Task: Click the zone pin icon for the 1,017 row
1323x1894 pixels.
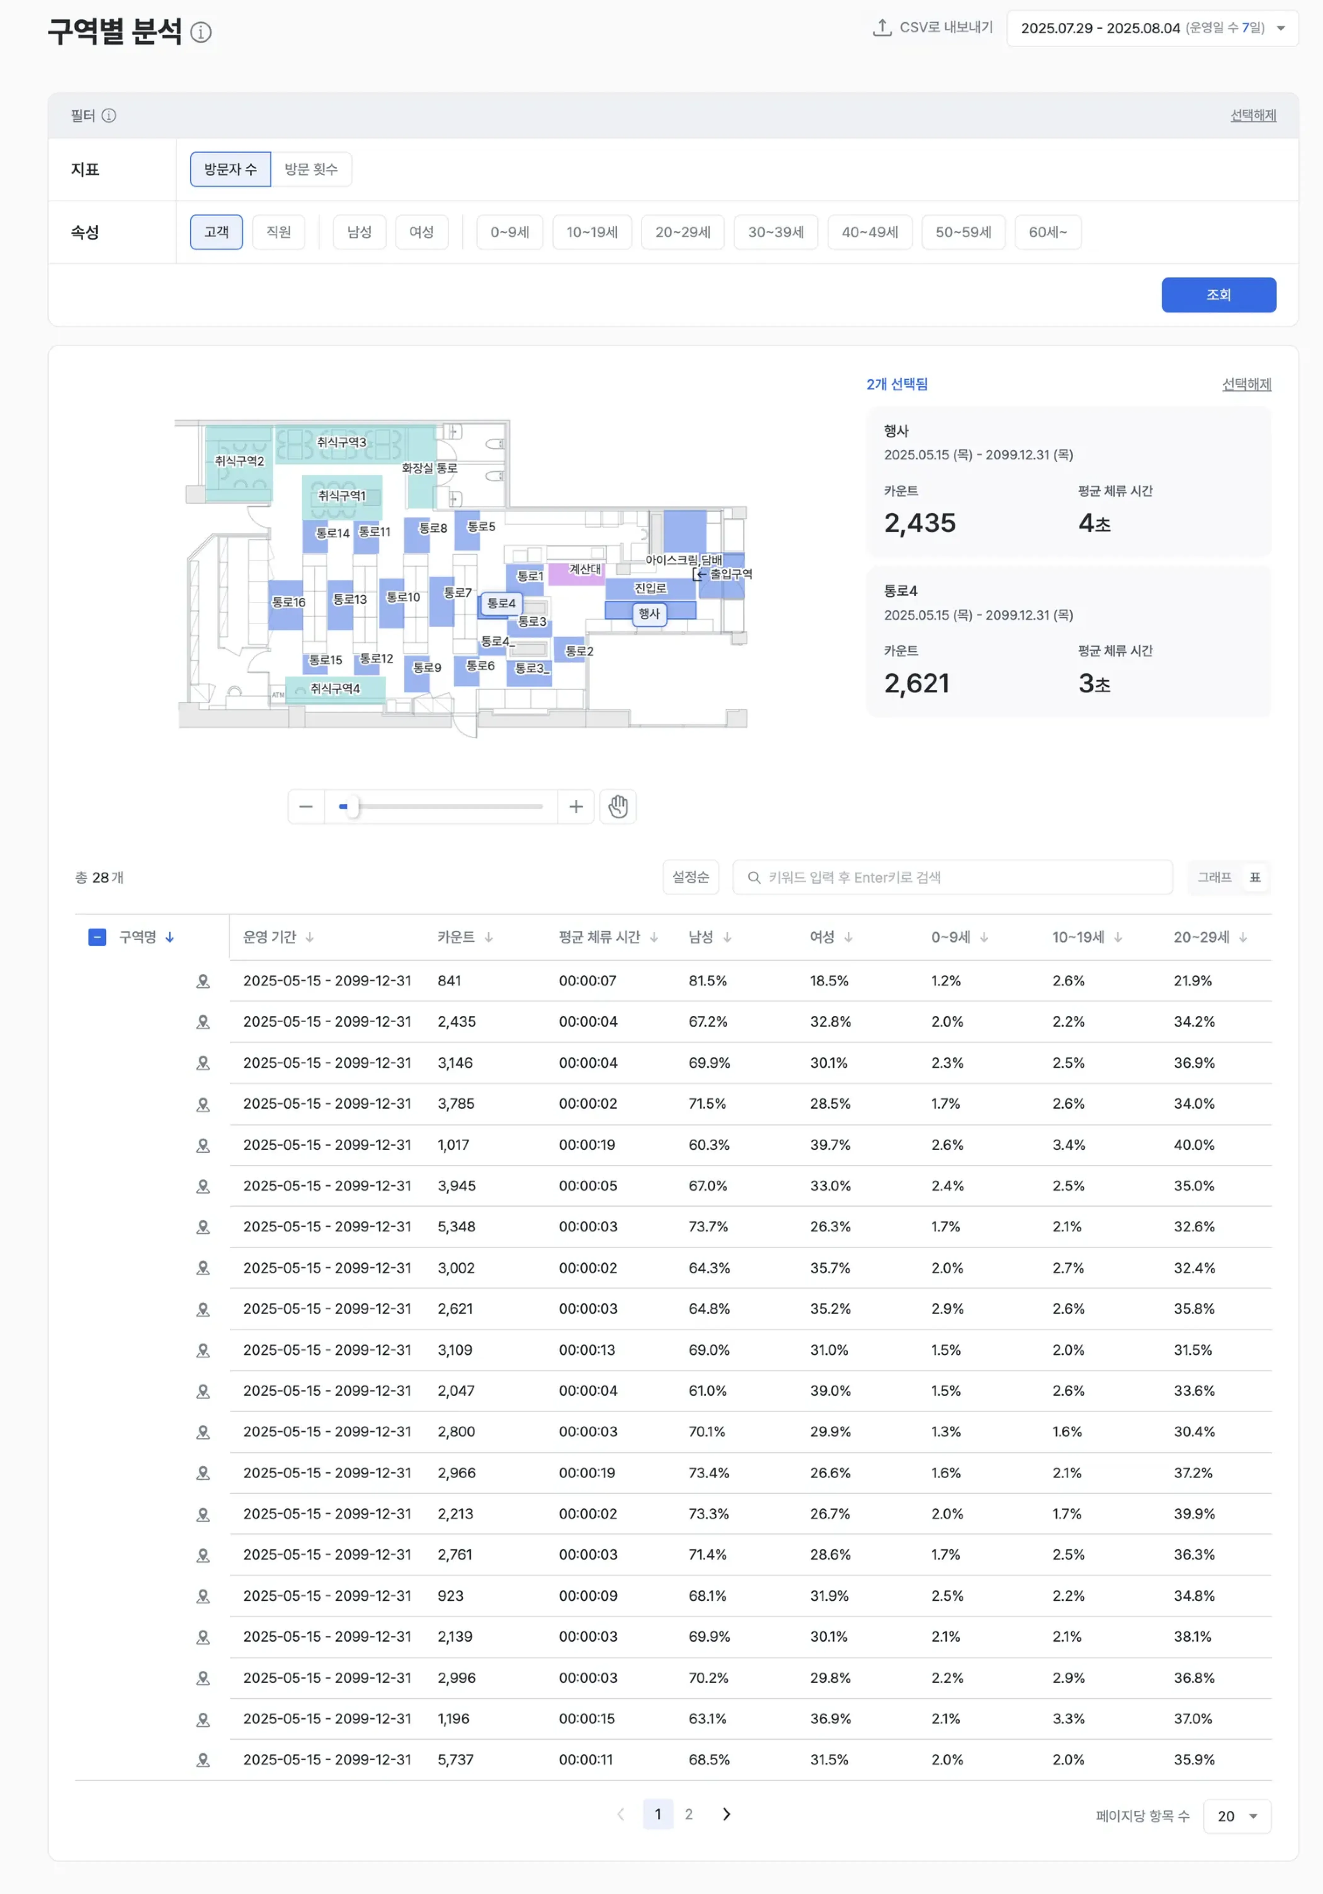Action: click(203, 1145)
